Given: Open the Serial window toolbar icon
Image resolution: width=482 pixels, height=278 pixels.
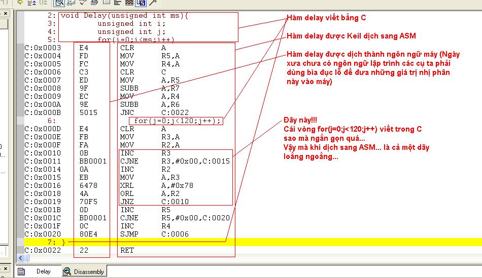Looking at the screenshot, I should coord(94,3).
